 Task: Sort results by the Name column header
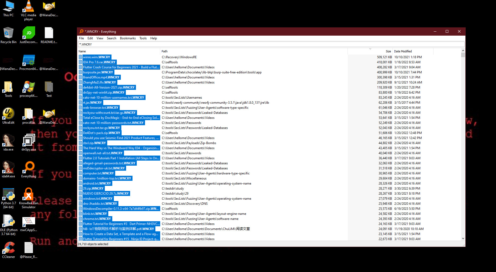click(82, 51)
